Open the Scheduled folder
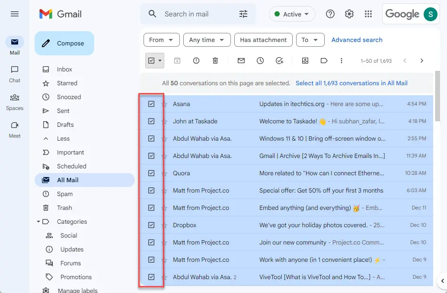The width and height of the screenshot is (447, 293). point(72,166)
